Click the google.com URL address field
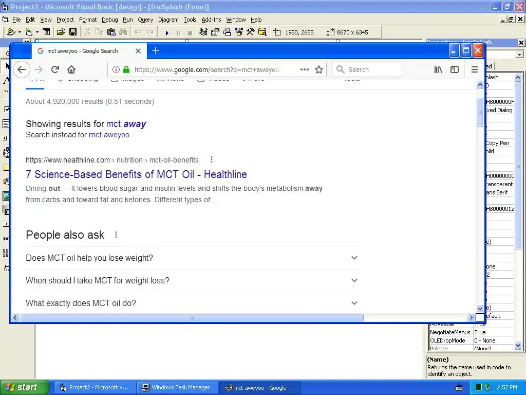 coord(207,69)
